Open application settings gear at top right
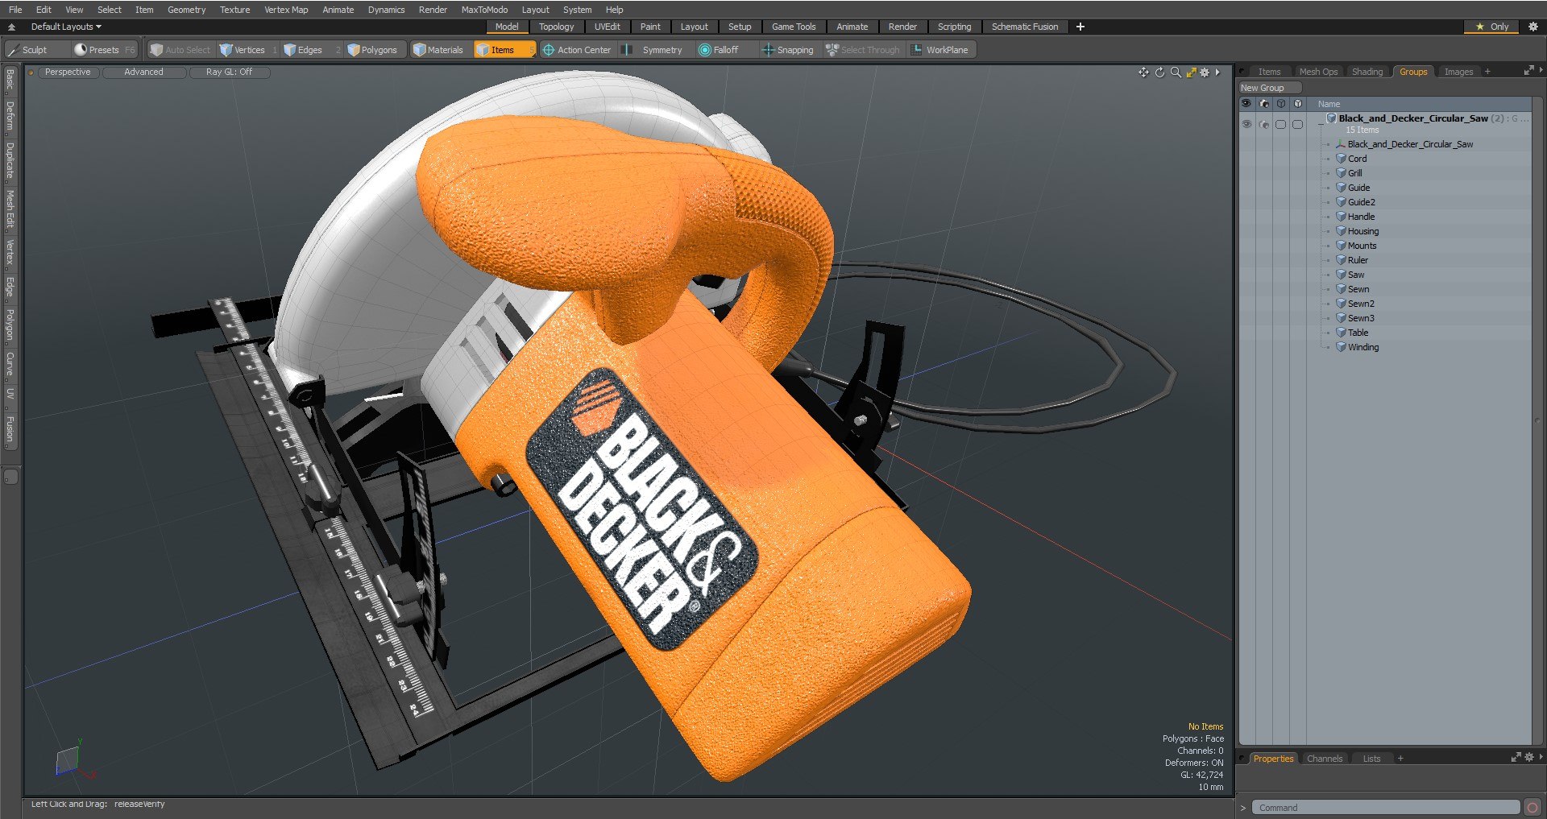The width and height of the screenshot is (1547, 819). coord(1533,27)
